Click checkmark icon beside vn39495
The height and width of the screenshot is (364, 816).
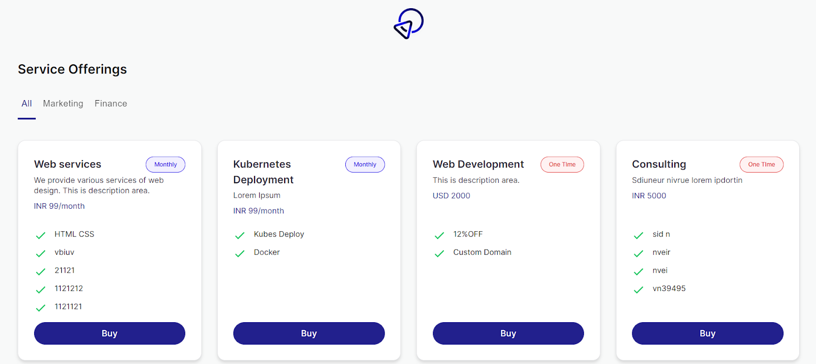tap(639, 290)
